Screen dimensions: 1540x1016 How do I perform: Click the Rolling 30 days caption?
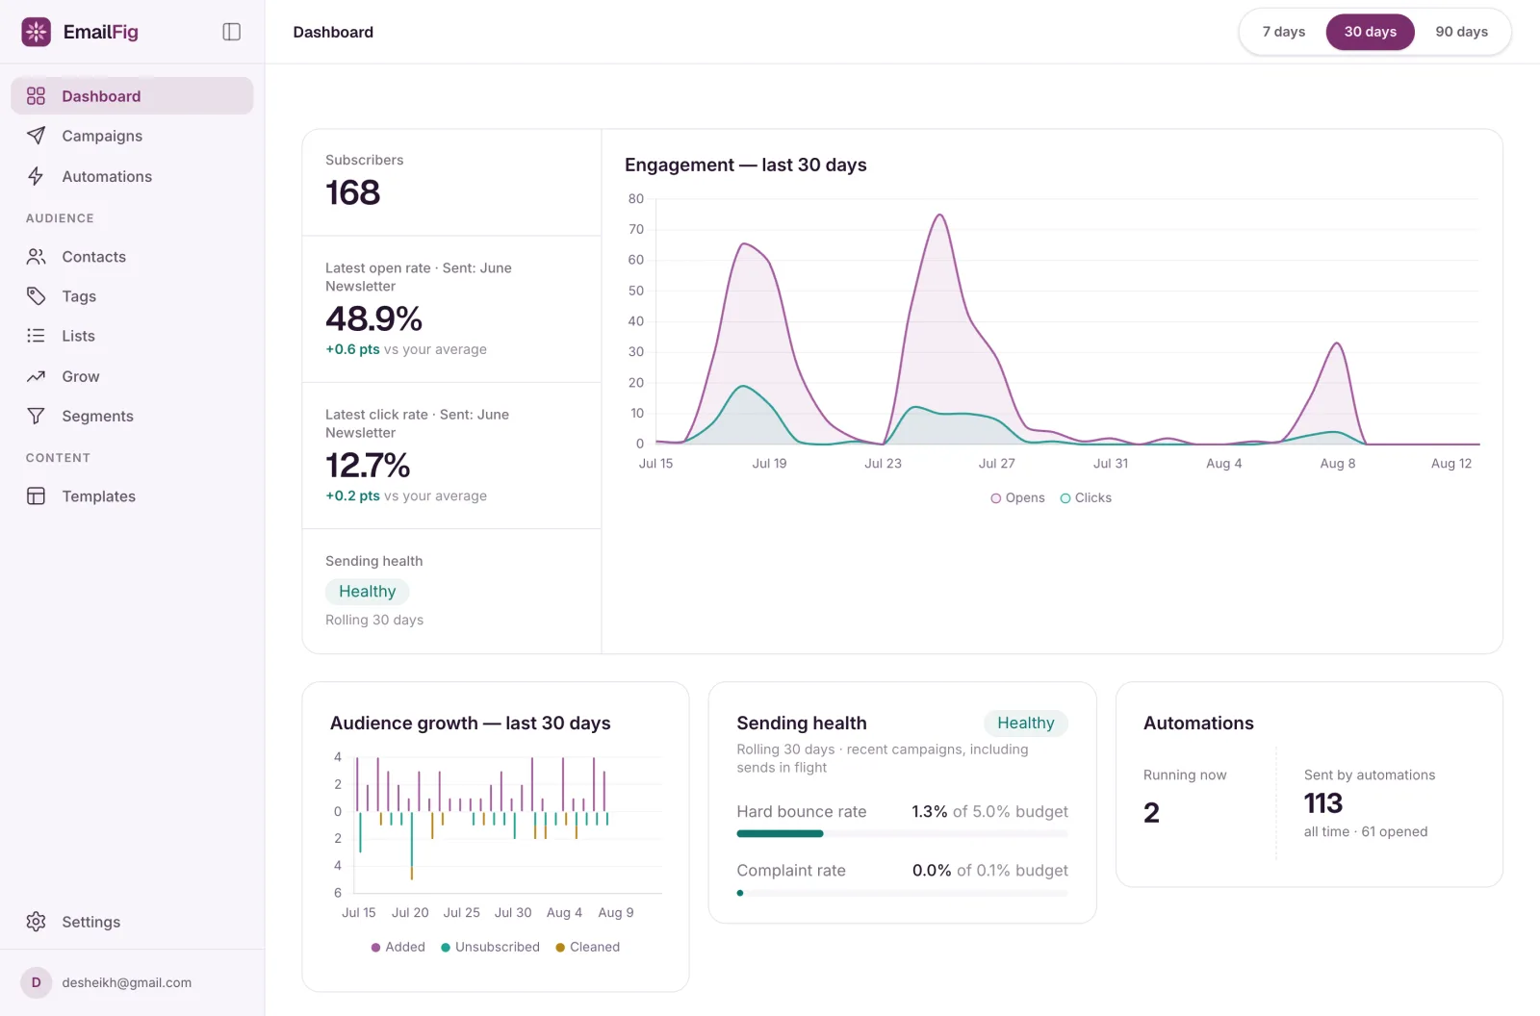pyautogui.click(x=374, y=620)
